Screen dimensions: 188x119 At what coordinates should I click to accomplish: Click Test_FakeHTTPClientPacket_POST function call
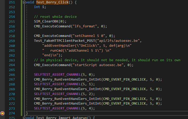[x=64, y=41]
